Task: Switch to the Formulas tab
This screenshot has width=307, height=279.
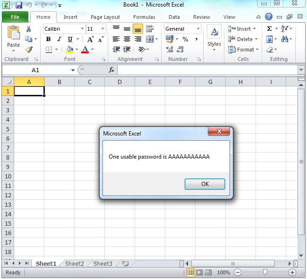Action: click(x=144, y=17)
